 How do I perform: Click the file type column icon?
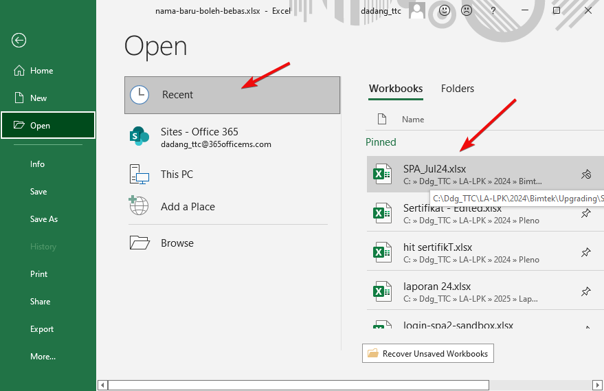382,119
